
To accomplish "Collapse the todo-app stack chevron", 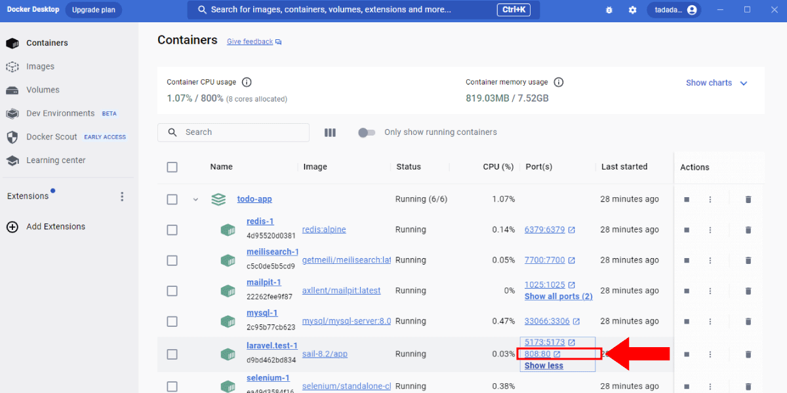I will click(195, 200).
